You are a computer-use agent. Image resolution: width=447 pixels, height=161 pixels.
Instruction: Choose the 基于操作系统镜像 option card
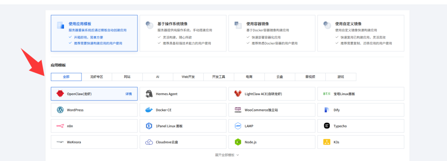[x=183, y=33]
